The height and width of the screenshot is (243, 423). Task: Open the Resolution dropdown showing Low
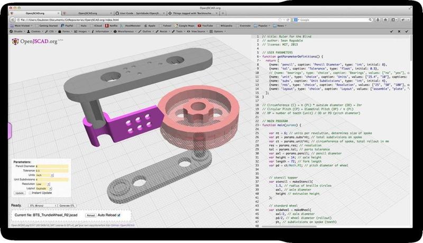click(x=43, y=184)
